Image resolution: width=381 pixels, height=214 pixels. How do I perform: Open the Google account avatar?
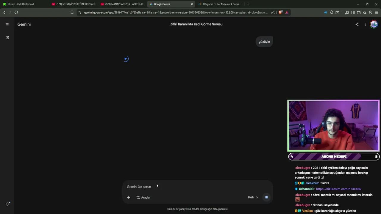374,24
